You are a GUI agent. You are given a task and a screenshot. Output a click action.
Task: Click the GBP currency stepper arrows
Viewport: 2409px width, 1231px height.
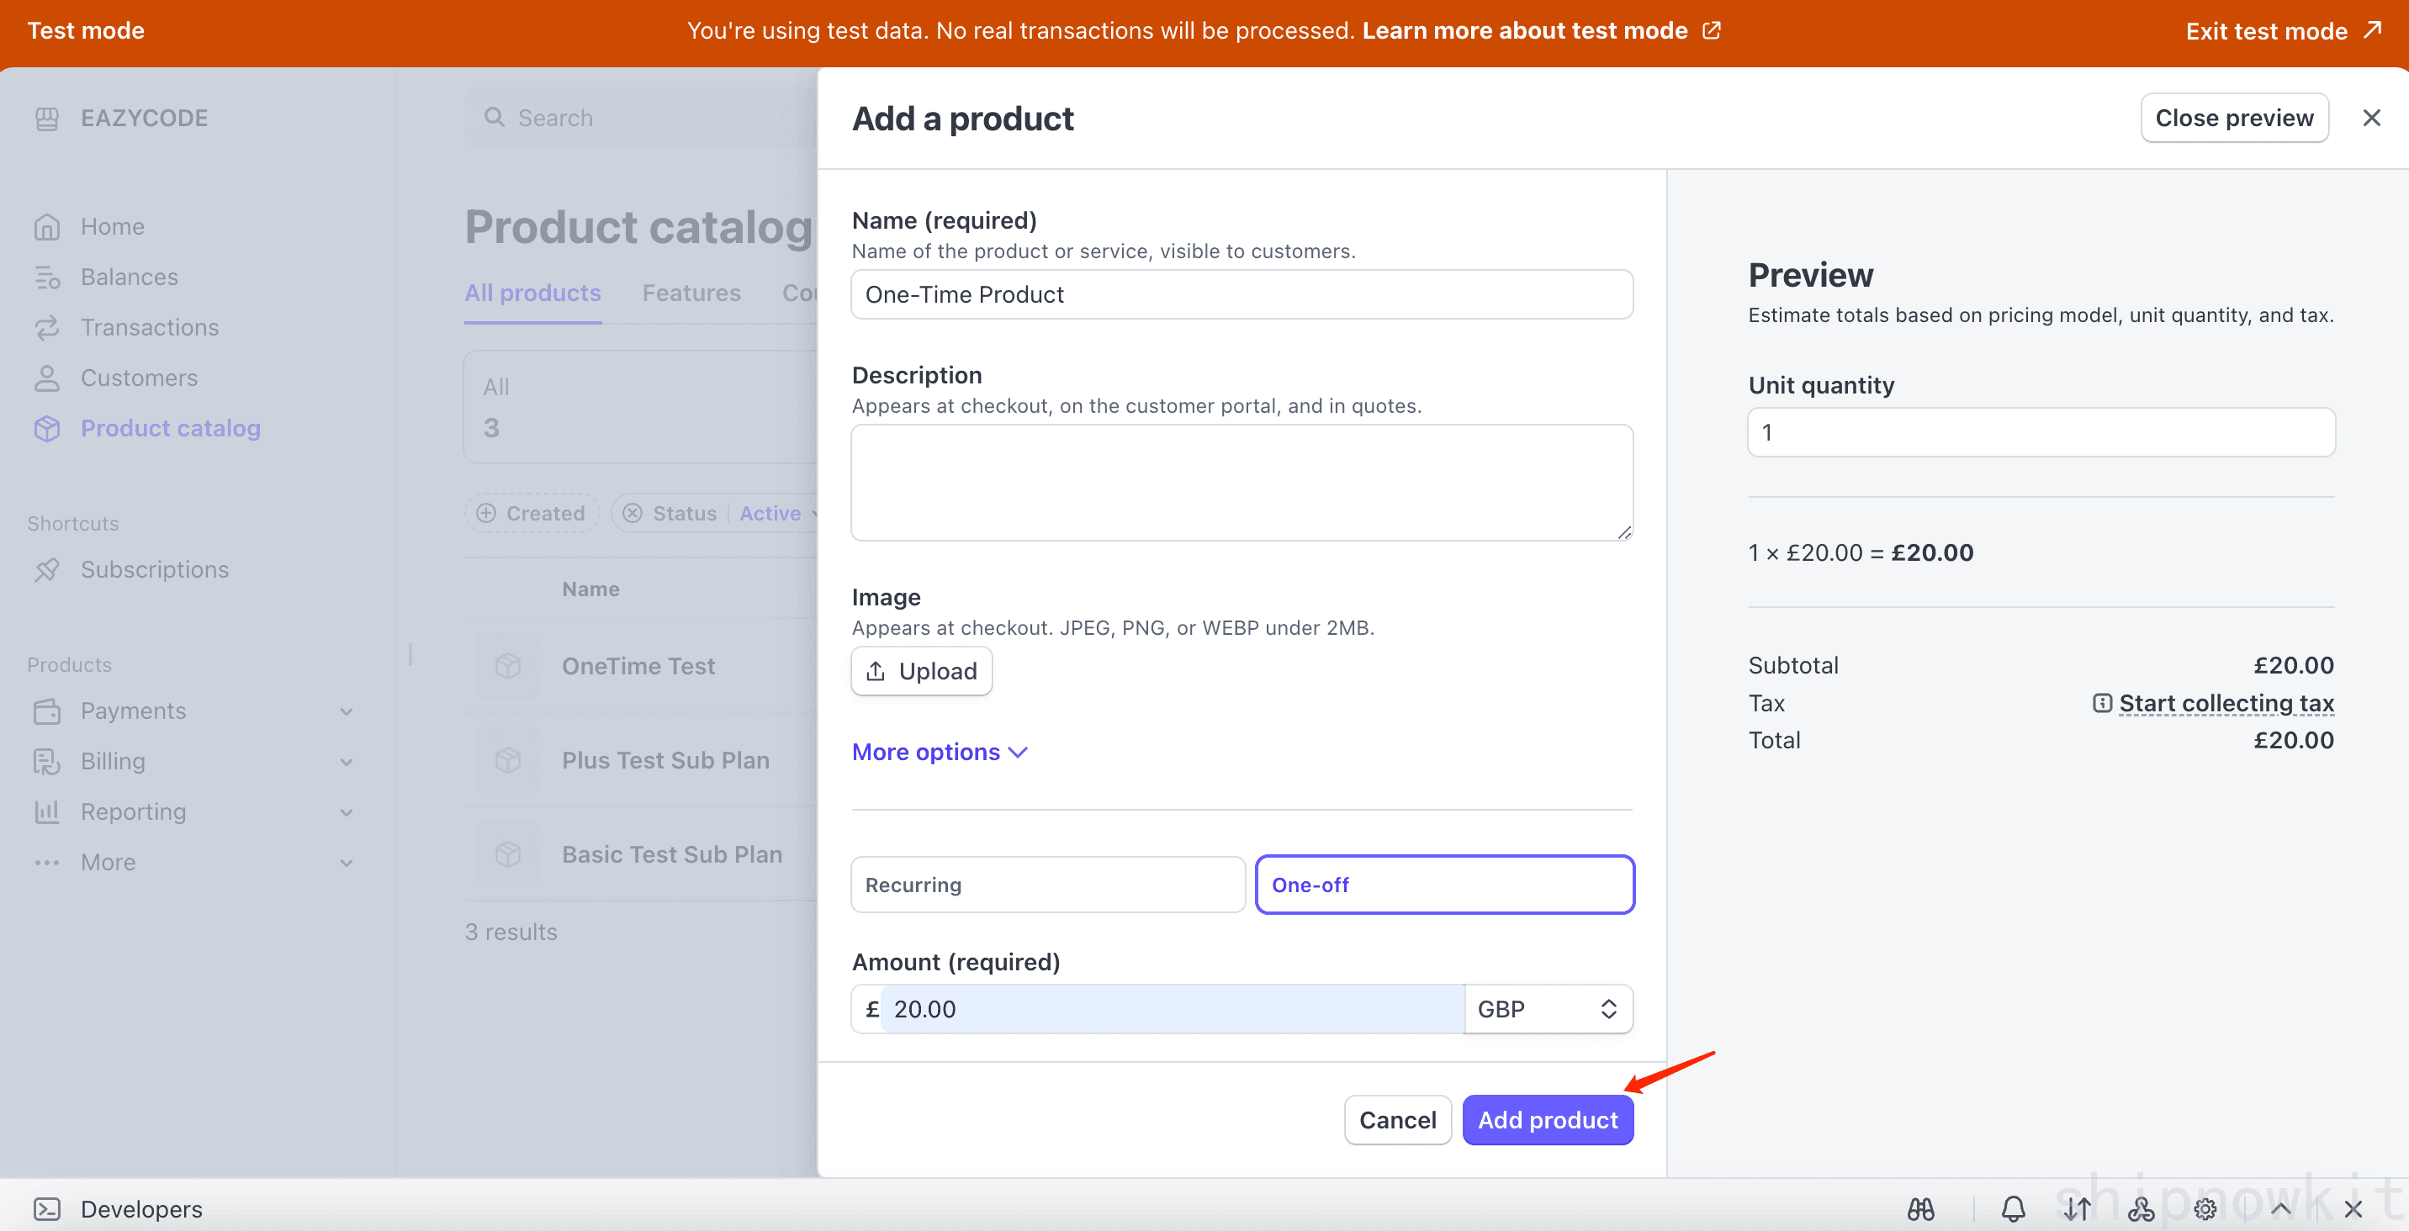coord(1607,1008)
